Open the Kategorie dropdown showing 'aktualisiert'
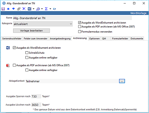The height and width of the screenshot is (113, 149). point(43,24)
